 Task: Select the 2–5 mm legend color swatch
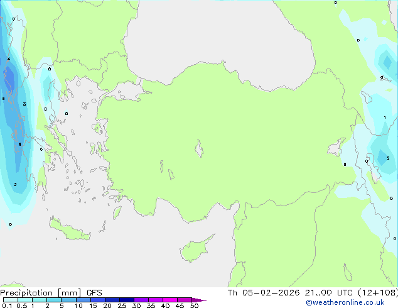tap(54, 300)
